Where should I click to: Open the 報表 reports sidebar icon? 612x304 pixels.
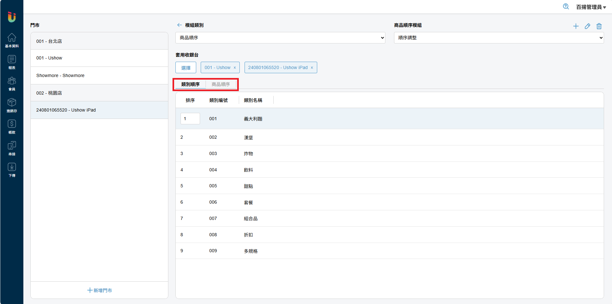(12, 62)
